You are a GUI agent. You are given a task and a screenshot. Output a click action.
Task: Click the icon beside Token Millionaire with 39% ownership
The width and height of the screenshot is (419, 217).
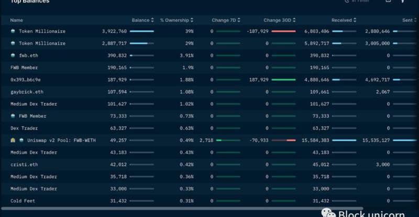pyautogui.click(x=13, y=31)
